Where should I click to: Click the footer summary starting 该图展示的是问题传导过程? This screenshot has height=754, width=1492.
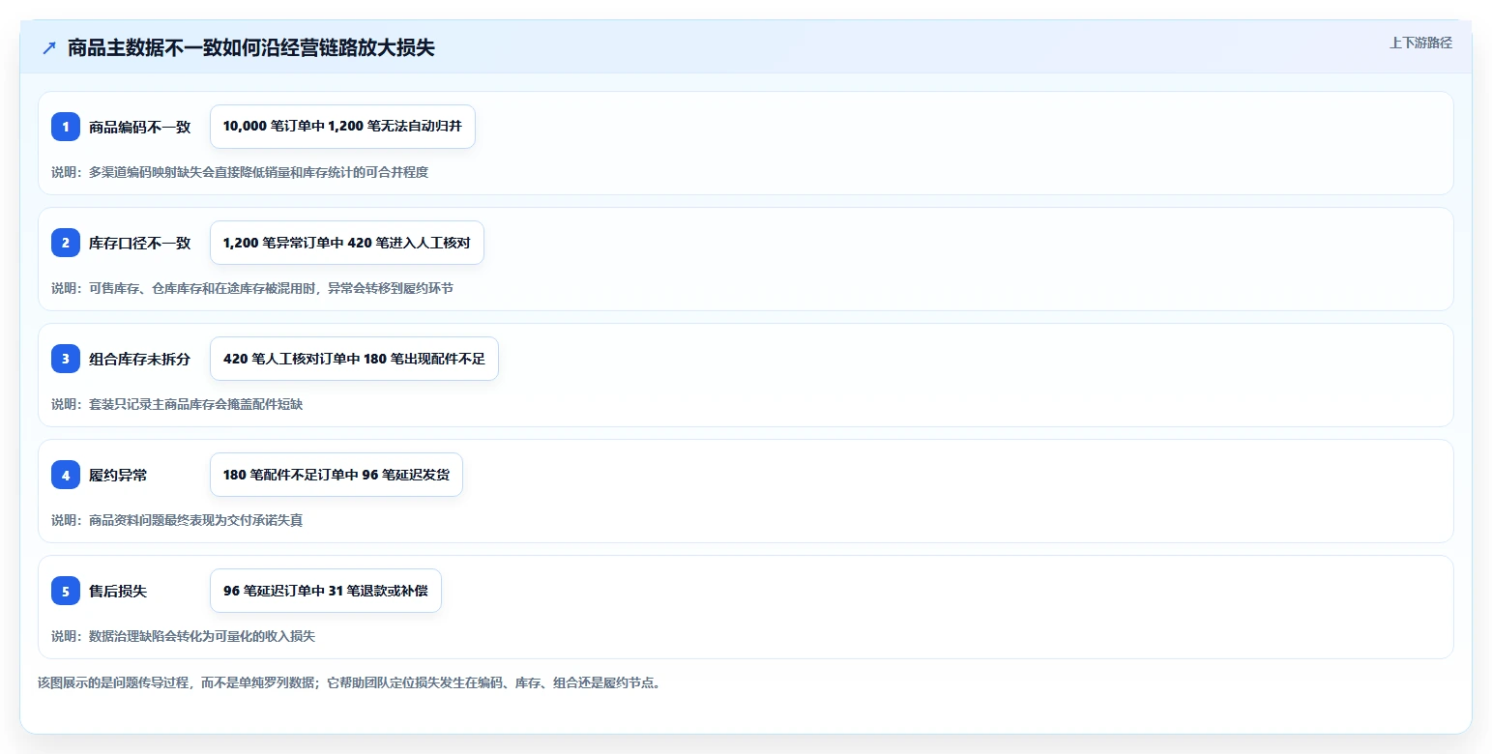pyautogui.click(x=349, y=682)
